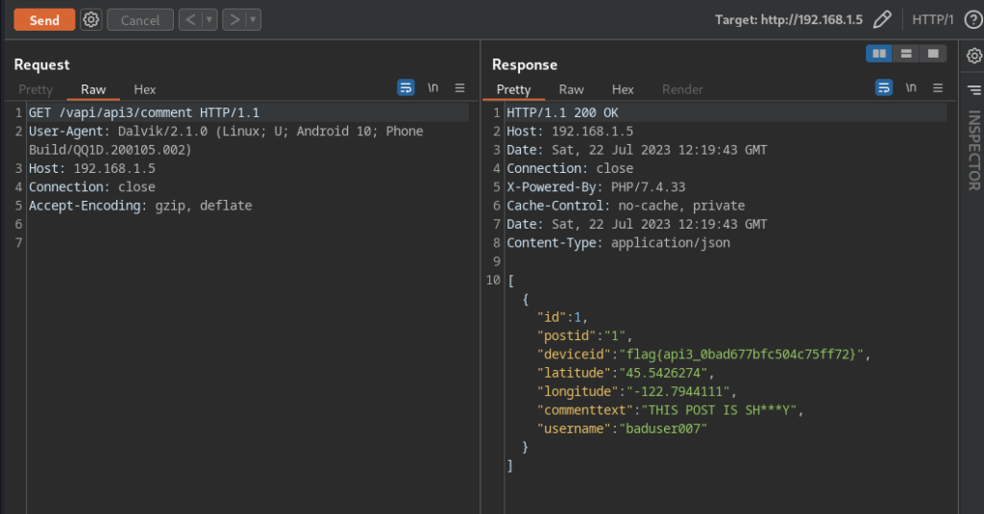Click the Host: 192.168.1.5 request header

pyautogui.click(x=91, y=168)
